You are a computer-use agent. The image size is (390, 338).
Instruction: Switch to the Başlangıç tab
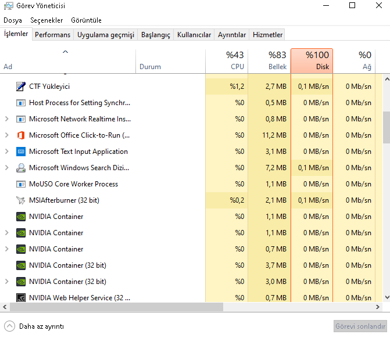156,35
